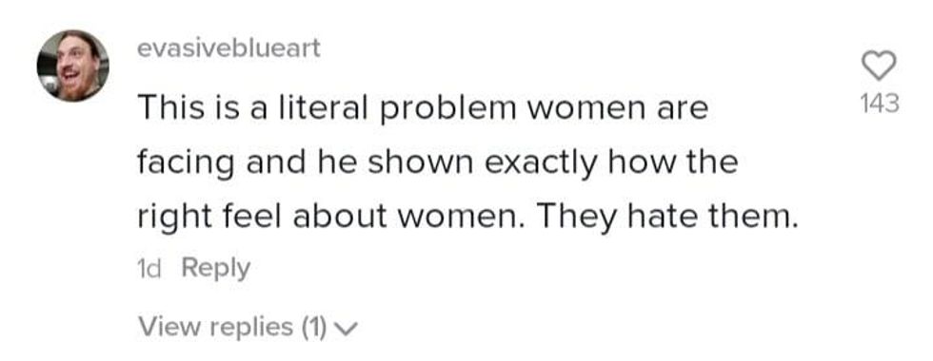
Task: Click the word 'exactly' in the comment
Action: coord(541,163)
